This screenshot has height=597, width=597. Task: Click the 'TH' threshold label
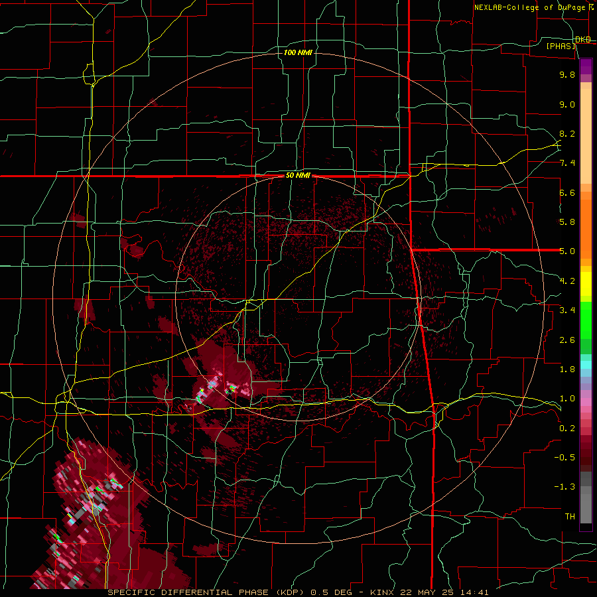pyautogui.click(x=570, y=516)
